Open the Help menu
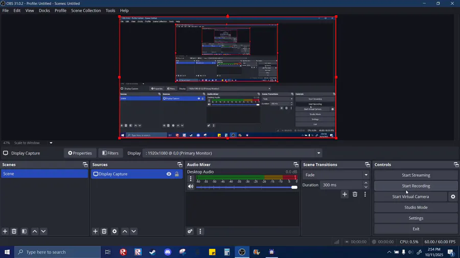This screenshot has height=258, width=460. 124,11
